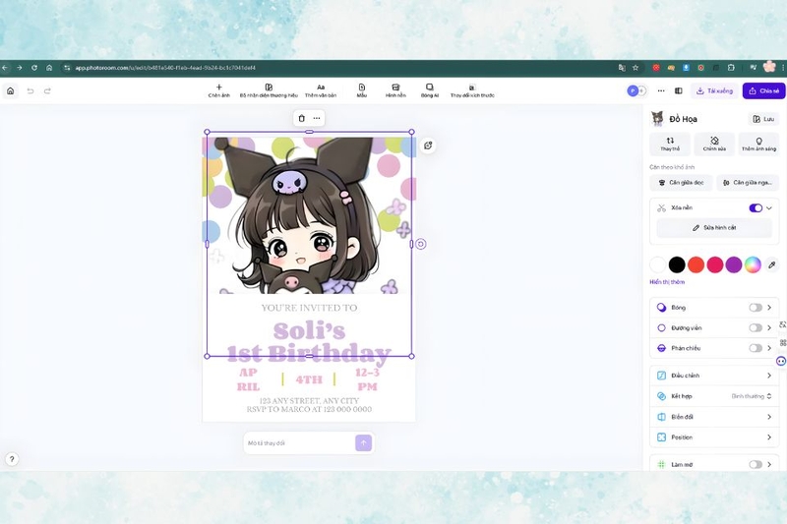Select the purple color swatch
787x524 pixels.
[x=734, y=264]
